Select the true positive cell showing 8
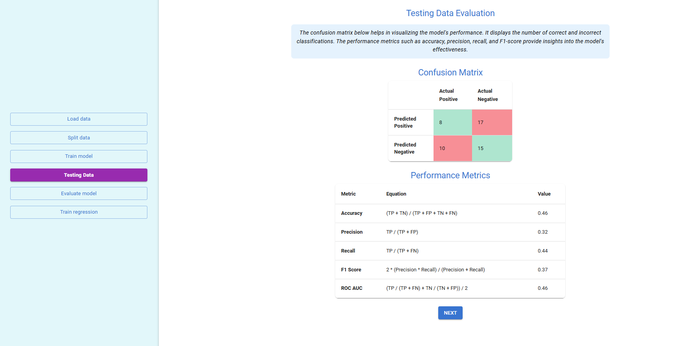Image resolution: width=689 pixels, height=346 pixels. coord(452,123)
